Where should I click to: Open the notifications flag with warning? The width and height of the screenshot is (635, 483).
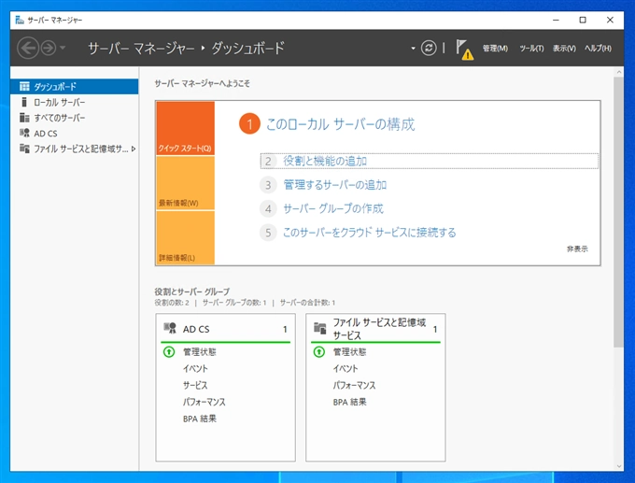click(464, 50)
